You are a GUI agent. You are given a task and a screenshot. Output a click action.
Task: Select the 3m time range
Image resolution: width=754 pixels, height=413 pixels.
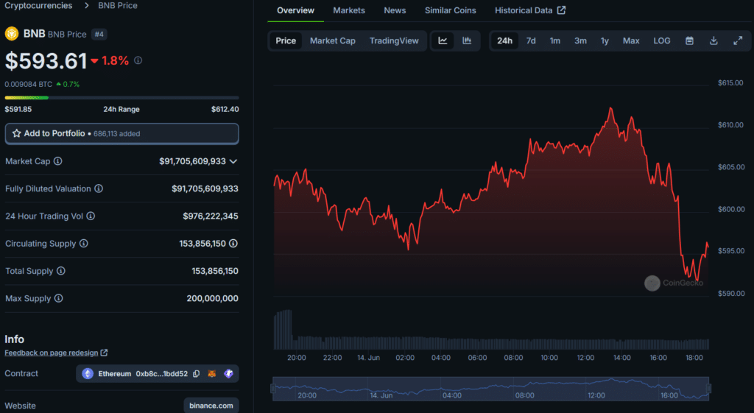[x=580, y=41]
